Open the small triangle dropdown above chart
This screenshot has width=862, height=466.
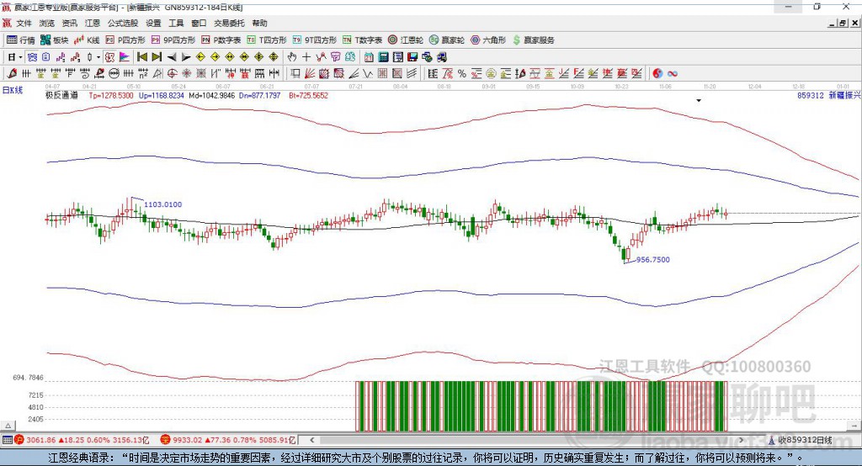coord(699,100)
